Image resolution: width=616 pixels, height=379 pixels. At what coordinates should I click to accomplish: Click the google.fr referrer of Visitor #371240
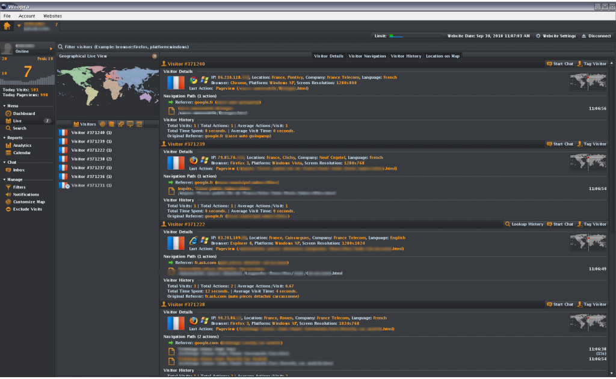(x=203, y=102)
